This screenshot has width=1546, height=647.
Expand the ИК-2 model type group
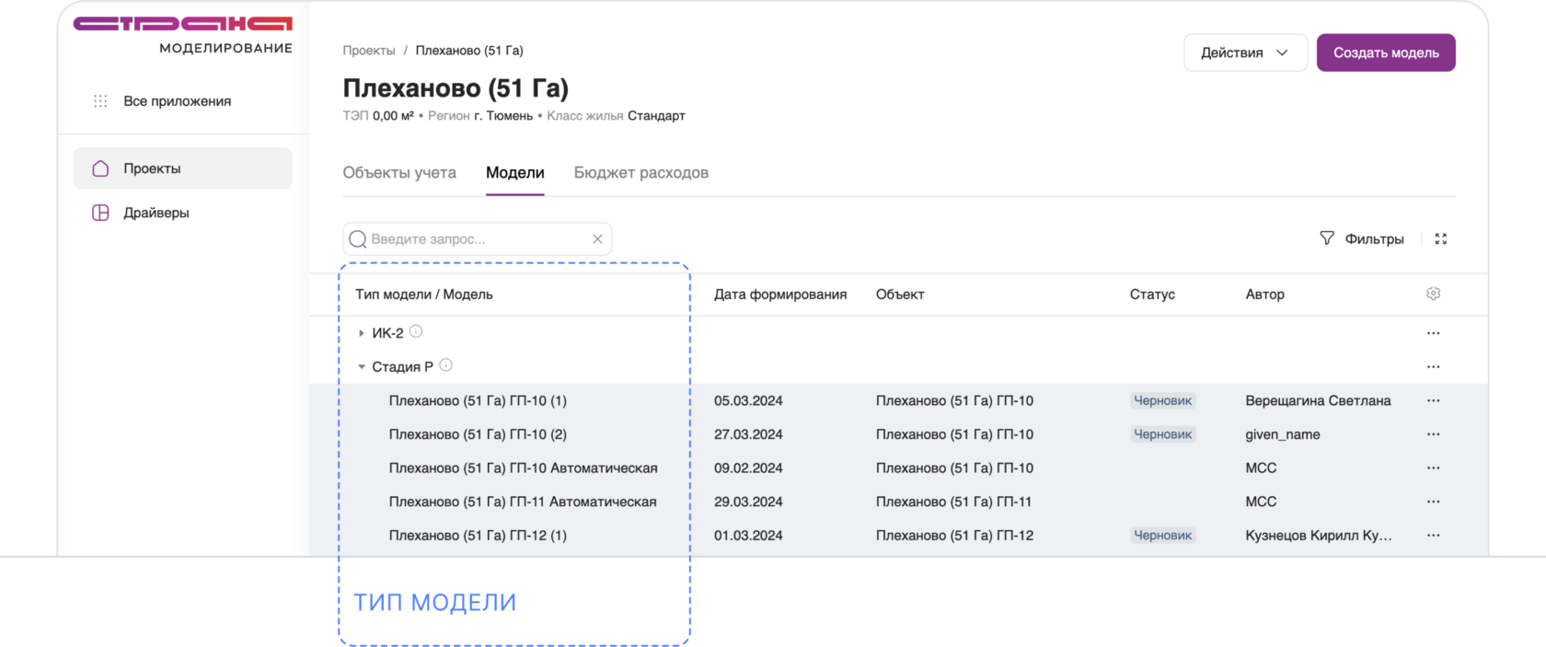(x=361, y=333)
